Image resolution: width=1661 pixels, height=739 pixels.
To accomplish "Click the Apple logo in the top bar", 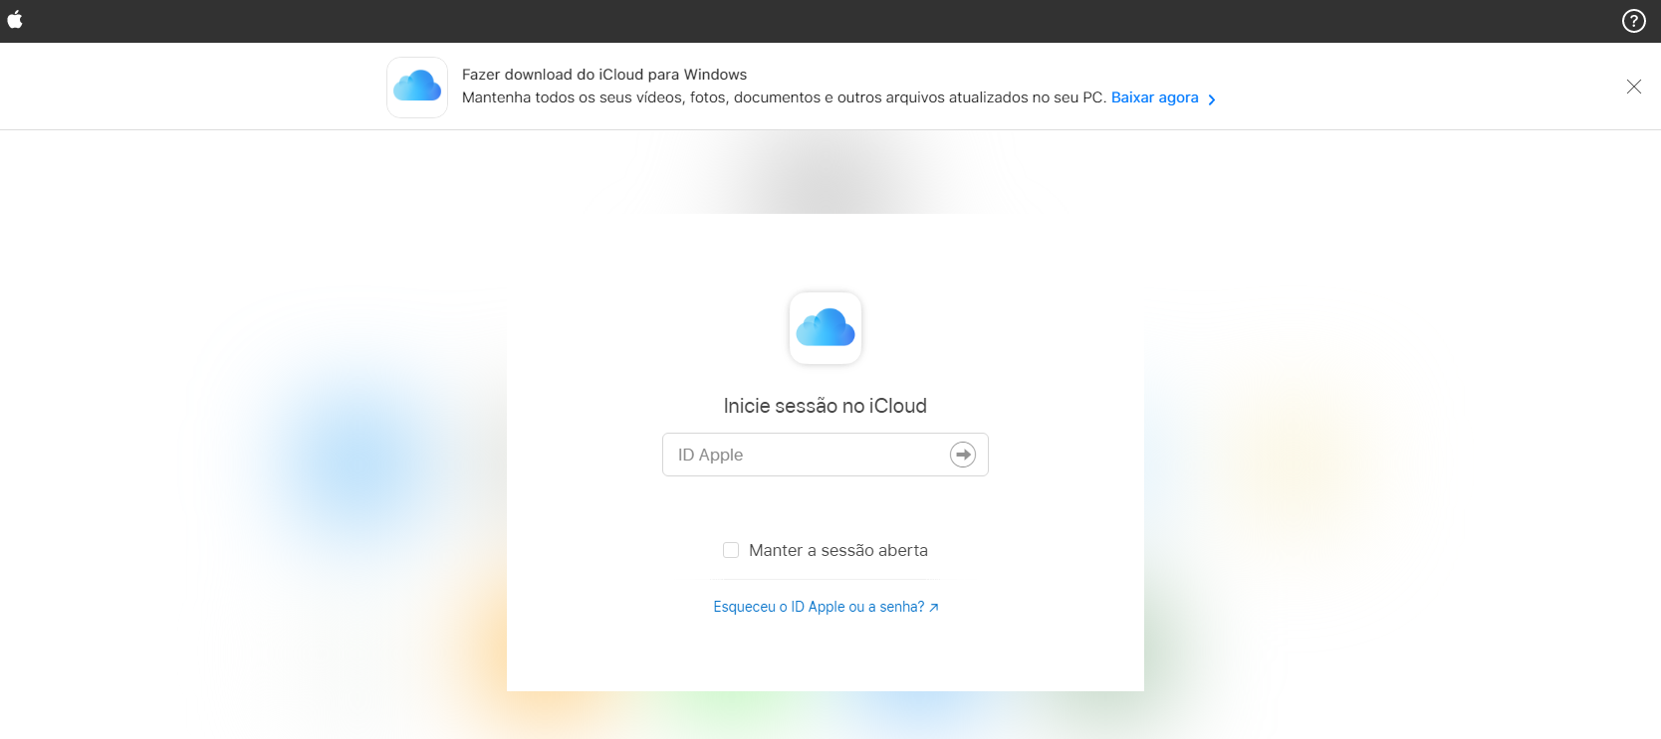I will pos(15,20).
